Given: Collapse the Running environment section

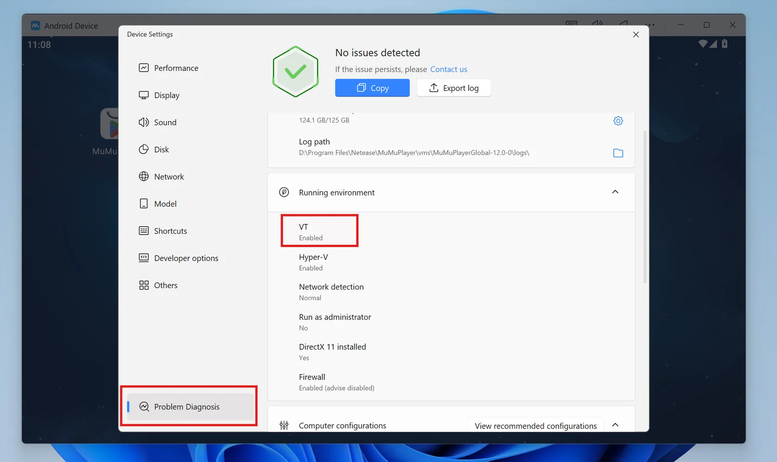Looking at the screenshot, I should (x=615, y=192).
